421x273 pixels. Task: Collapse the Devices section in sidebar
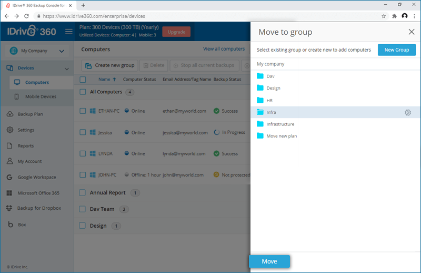pos(66,69)
